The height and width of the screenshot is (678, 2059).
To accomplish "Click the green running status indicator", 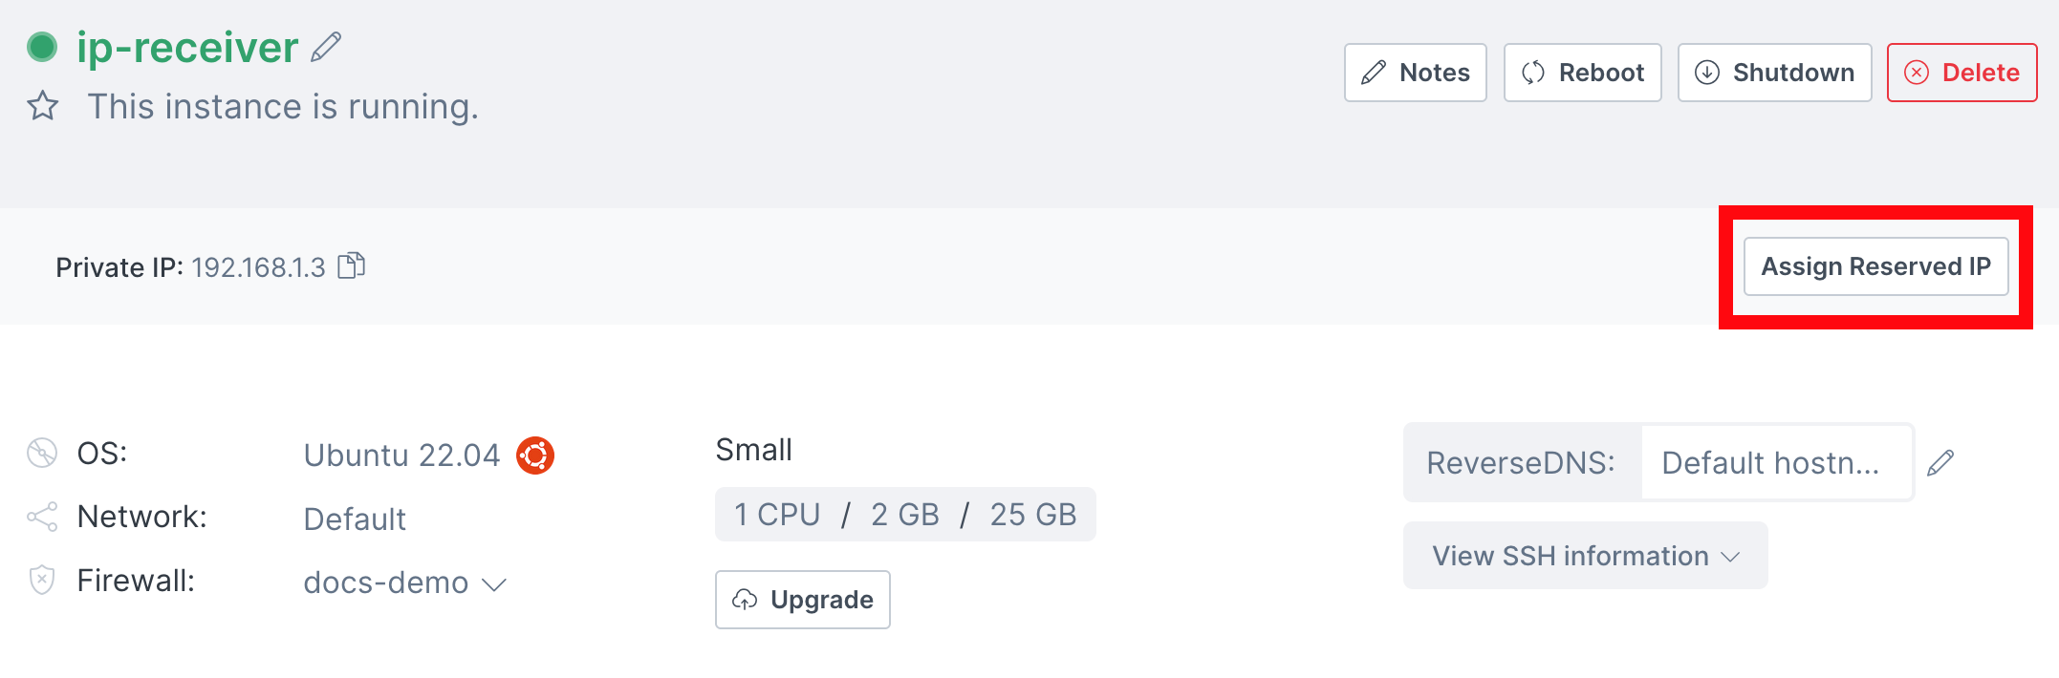I will pyautogui.click(x=42, y=47).
